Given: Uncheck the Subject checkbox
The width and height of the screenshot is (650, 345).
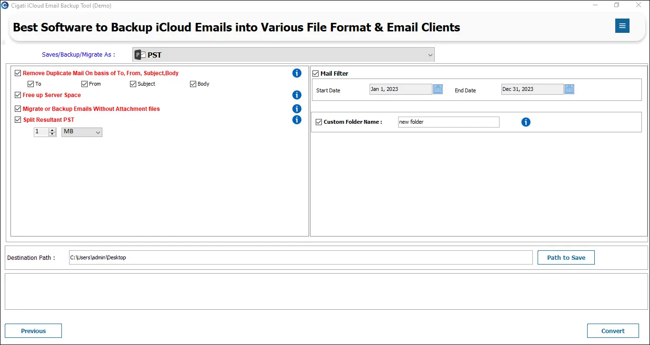Looking at the screenshot, I should (x=133, y=84).
